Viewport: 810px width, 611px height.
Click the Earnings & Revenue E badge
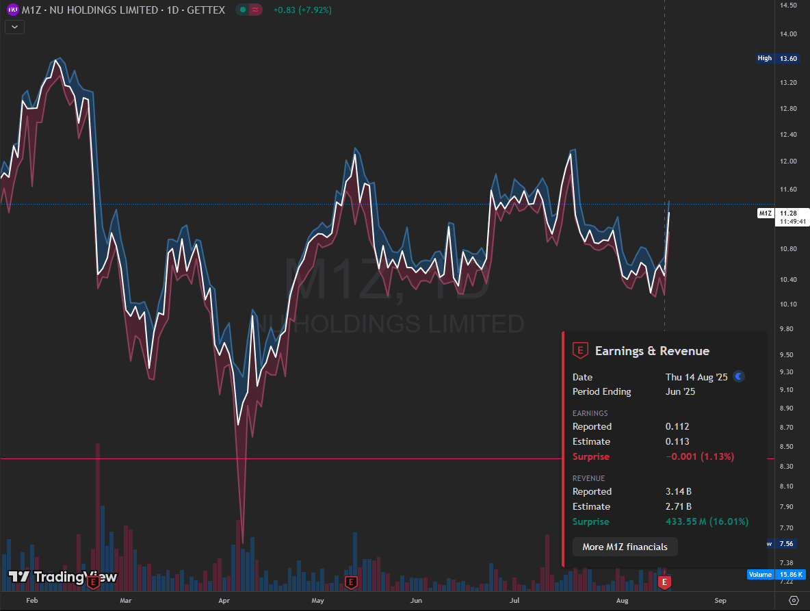[x=580, y=351]
